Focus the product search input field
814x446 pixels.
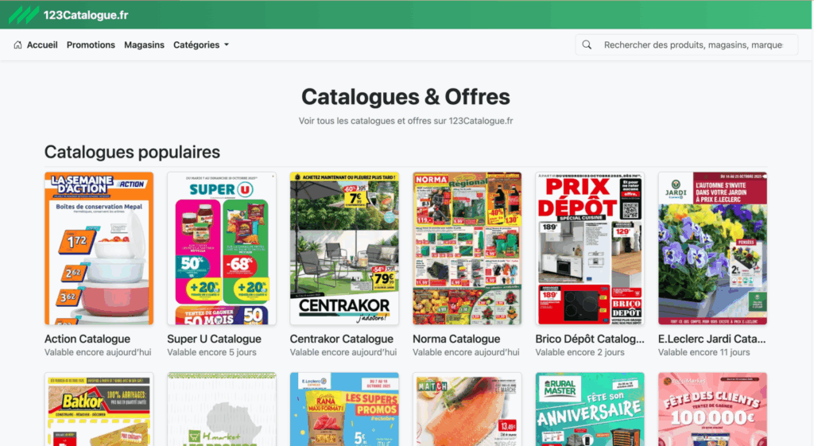coord(693,45)
